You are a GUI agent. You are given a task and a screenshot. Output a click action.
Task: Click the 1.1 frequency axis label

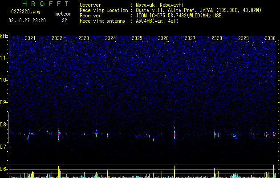pyautogui.click(x=4, y=58)
